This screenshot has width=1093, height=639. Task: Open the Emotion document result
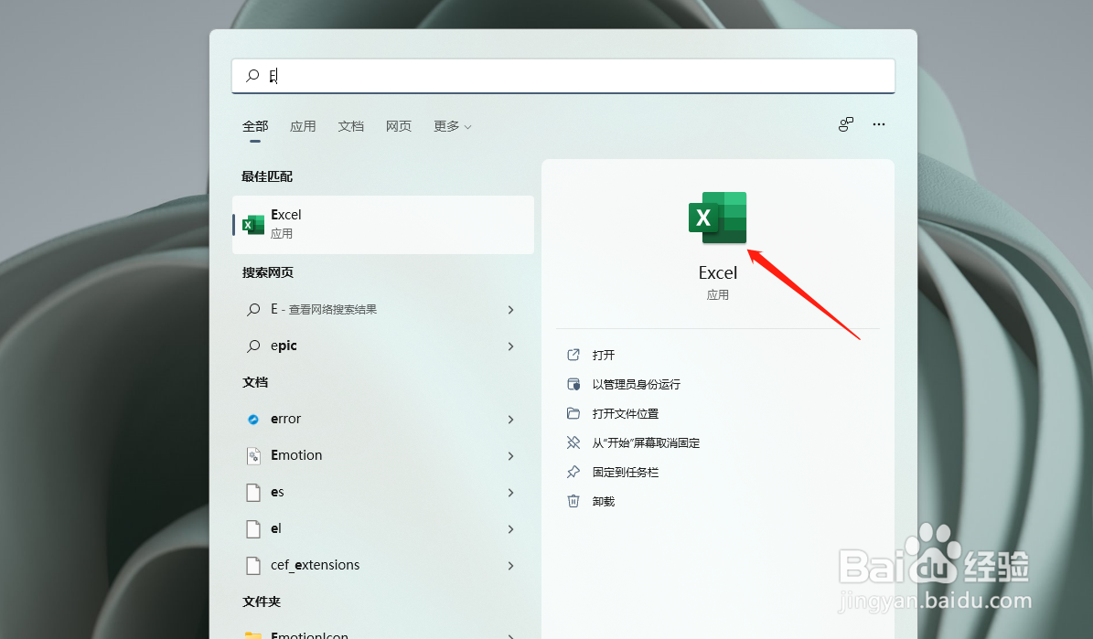(x=383, y=456)
